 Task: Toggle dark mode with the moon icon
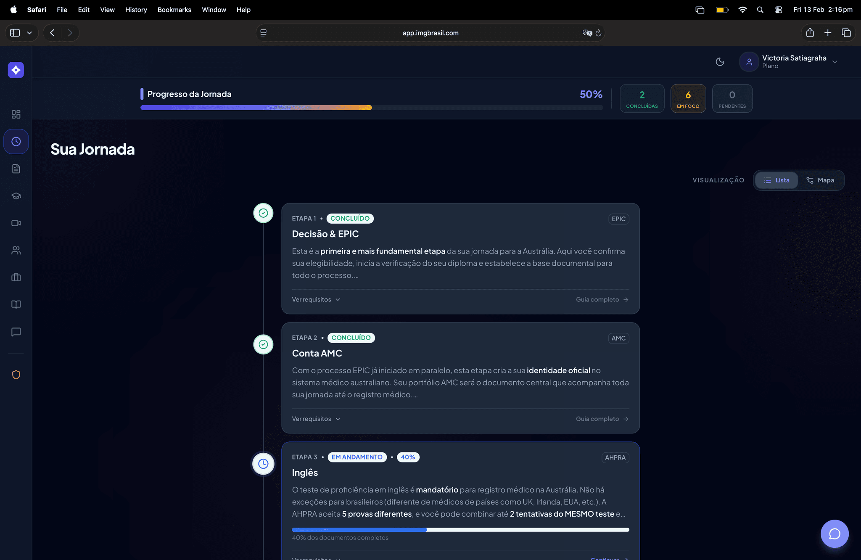[720, 61]
